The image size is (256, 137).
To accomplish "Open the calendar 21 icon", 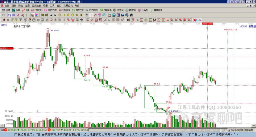I will 109,15.
